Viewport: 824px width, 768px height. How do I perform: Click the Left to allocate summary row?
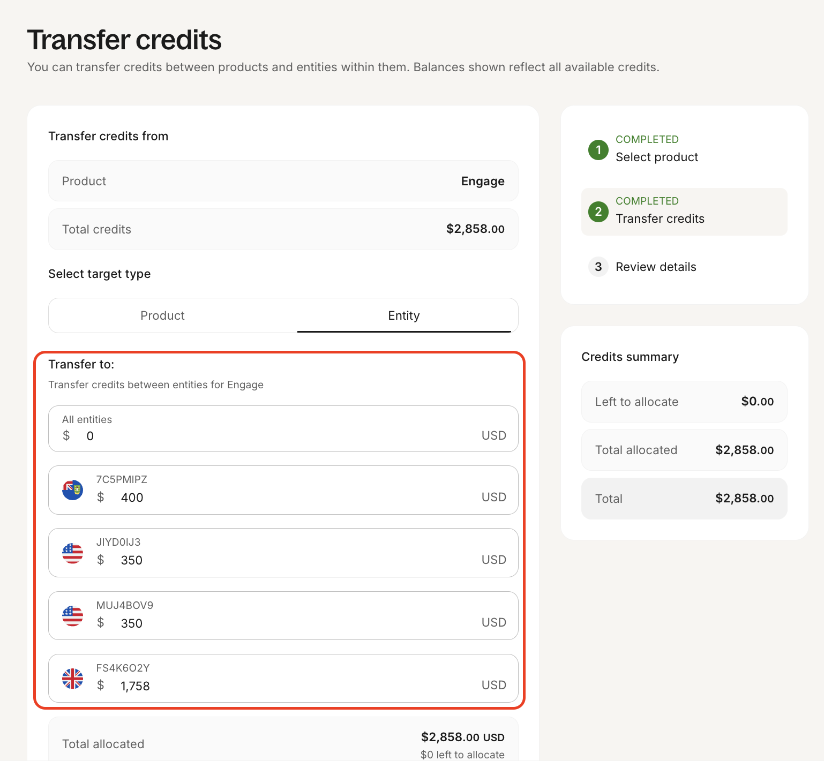[684, 402]
